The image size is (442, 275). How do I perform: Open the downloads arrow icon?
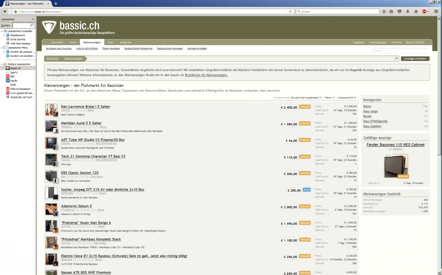point(408,11)
